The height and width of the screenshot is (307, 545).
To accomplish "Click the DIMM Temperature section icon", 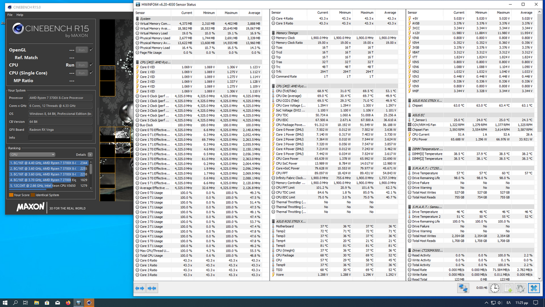I will 409,149.
